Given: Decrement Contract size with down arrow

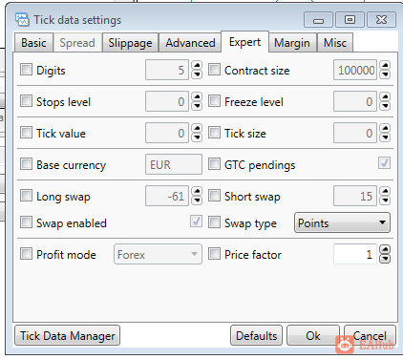Looking at the screenshot, I should 385,74.
